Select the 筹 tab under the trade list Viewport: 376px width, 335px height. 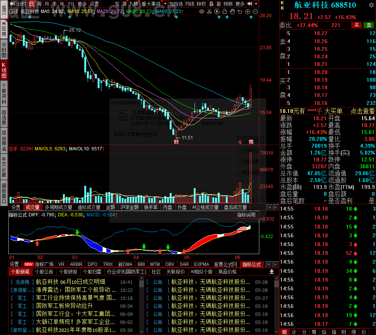click(314, 332)
